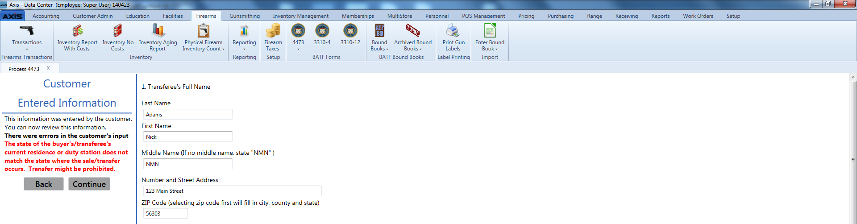Click the ZIP Code field
The height and width of the screenshot is (224, 857).
165,213
